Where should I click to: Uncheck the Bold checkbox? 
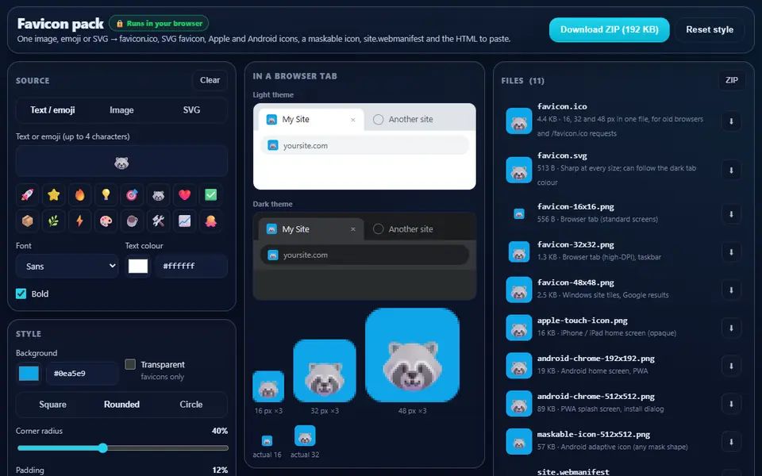pyautogui.click(x=21, y=294)
